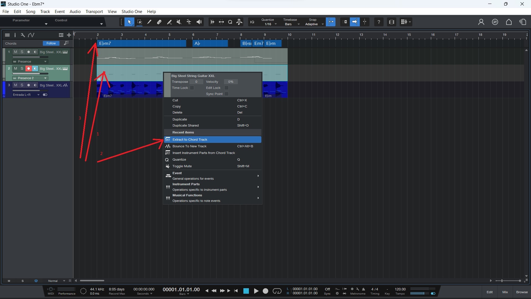531x299 pixels.
Task: Enable the Edit Lock checkbox
Action: pos(227,88)
